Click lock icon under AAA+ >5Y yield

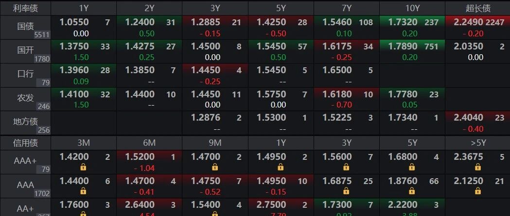[x=477, y=167]
